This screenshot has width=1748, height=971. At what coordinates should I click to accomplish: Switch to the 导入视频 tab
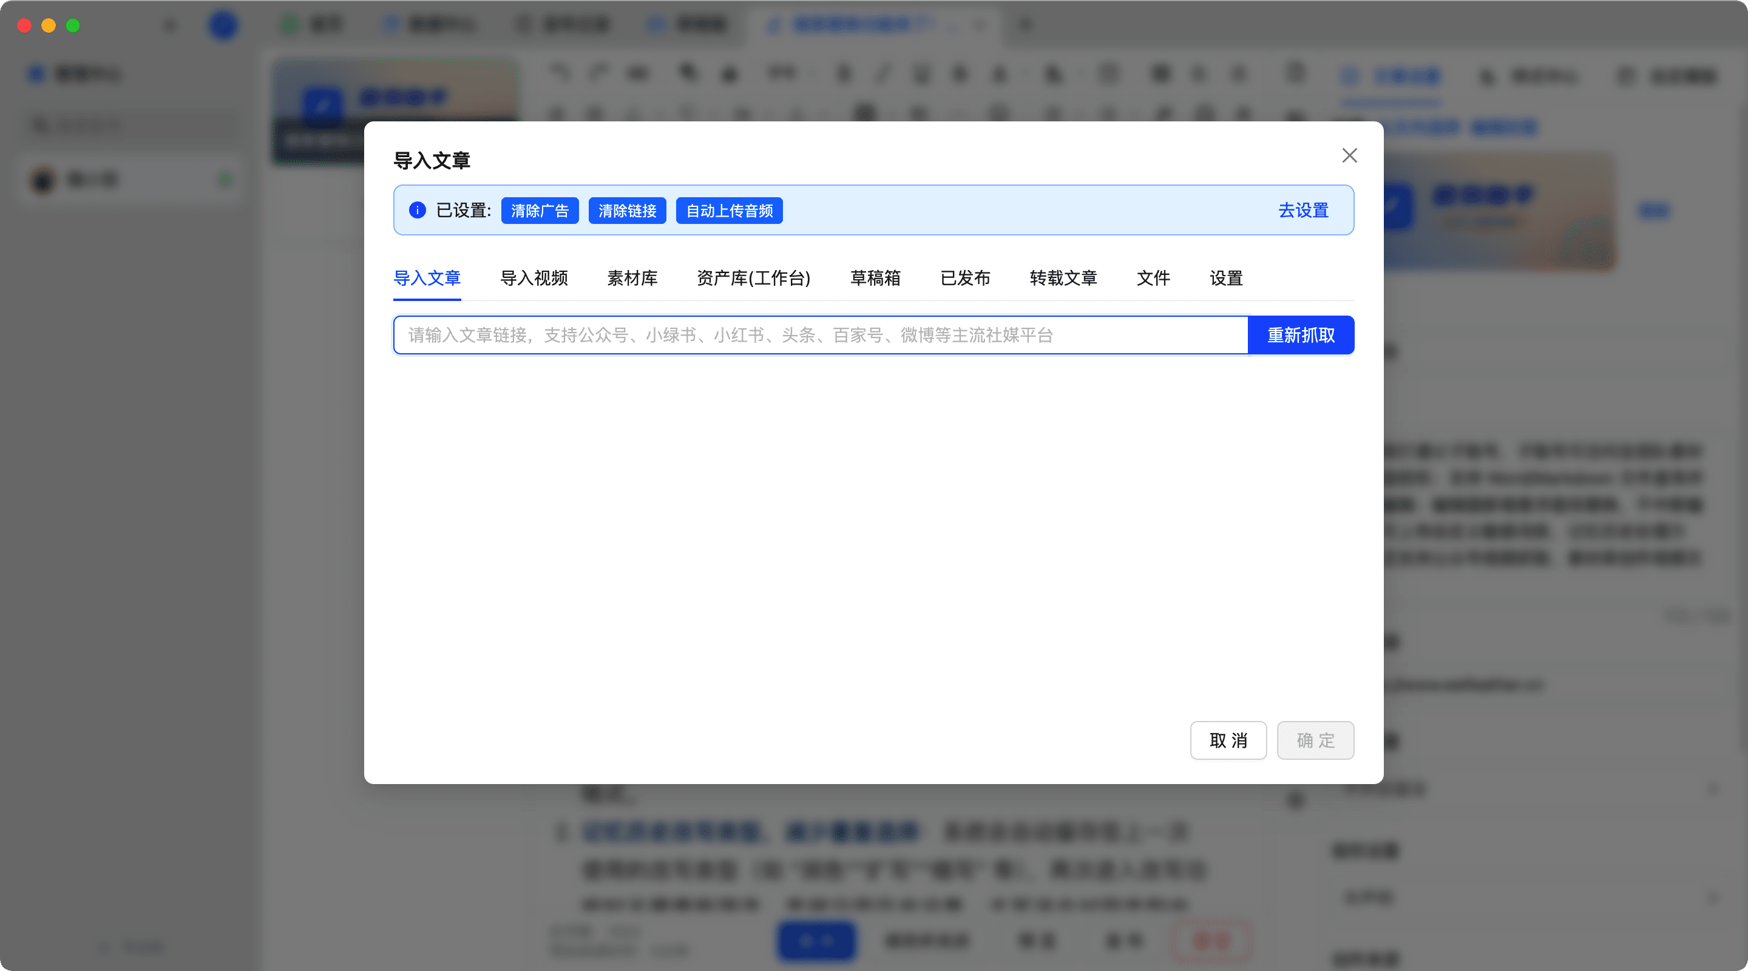[534, 278]
